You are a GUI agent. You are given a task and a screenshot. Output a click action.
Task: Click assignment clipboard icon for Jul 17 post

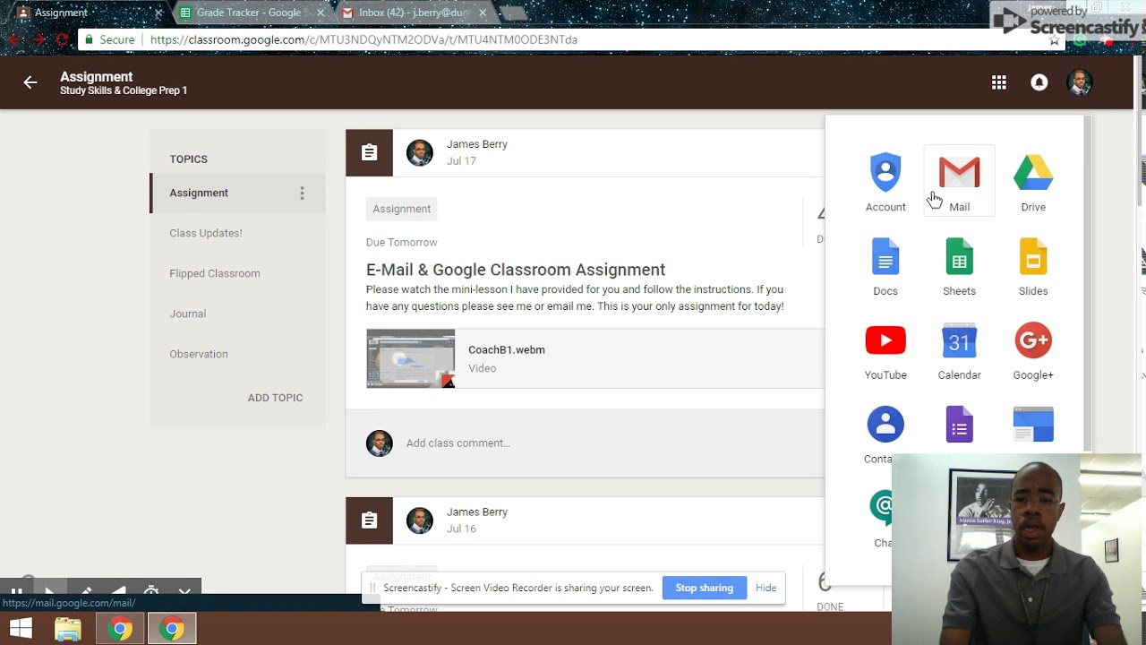coord(369,152)
